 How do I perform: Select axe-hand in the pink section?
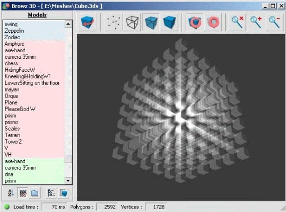pyautogui.click(x=34, y=50)
